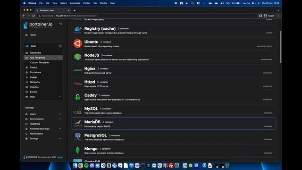Reload the page with refresh icon
Screen dimensions: 302x170
(34, 16)
